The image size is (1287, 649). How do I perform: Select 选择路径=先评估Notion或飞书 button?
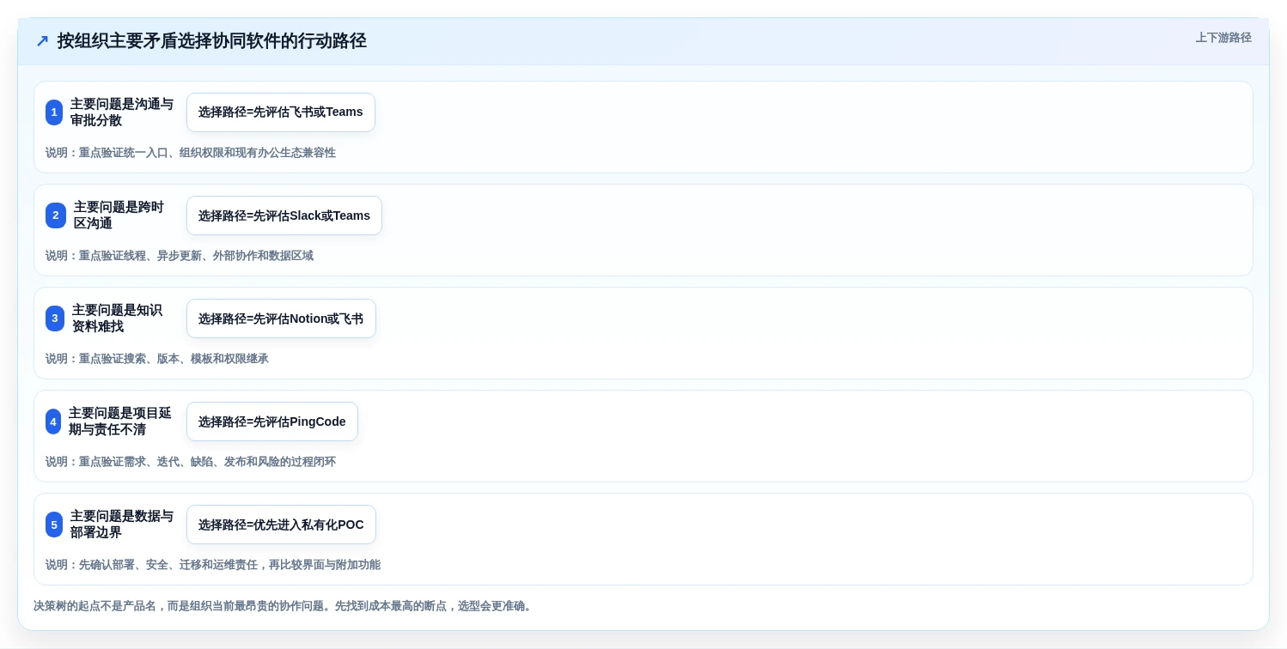click(281, 318)
